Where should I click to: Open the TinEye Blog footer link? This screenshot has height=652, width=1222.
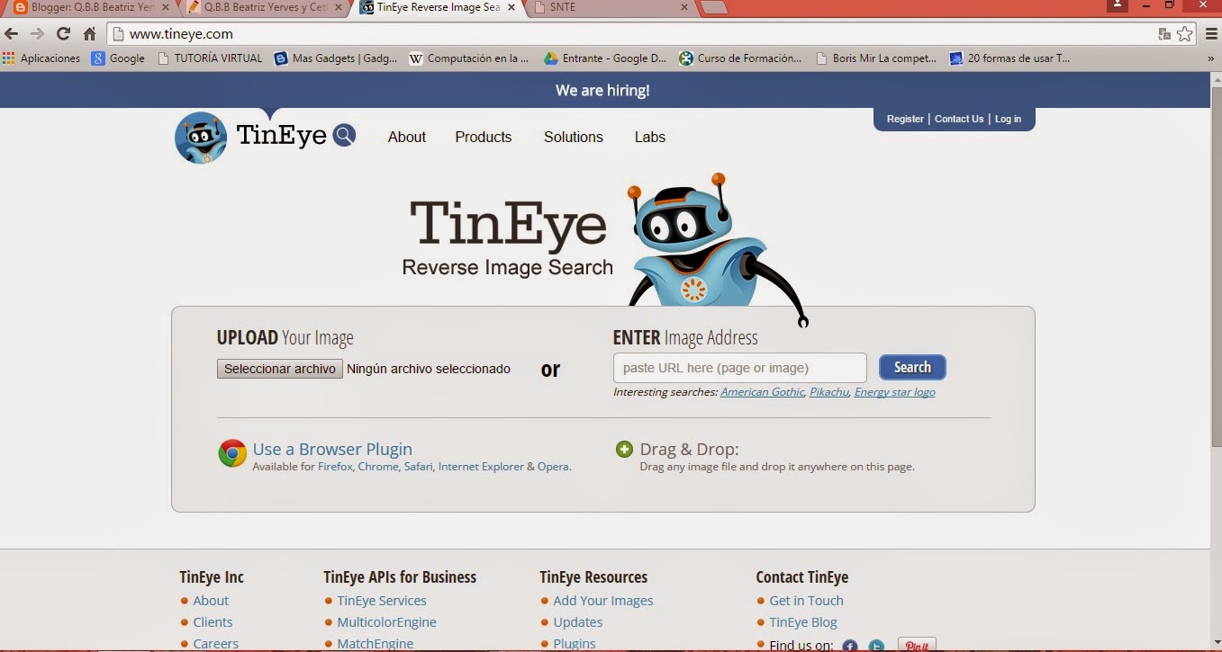[803, 622]
